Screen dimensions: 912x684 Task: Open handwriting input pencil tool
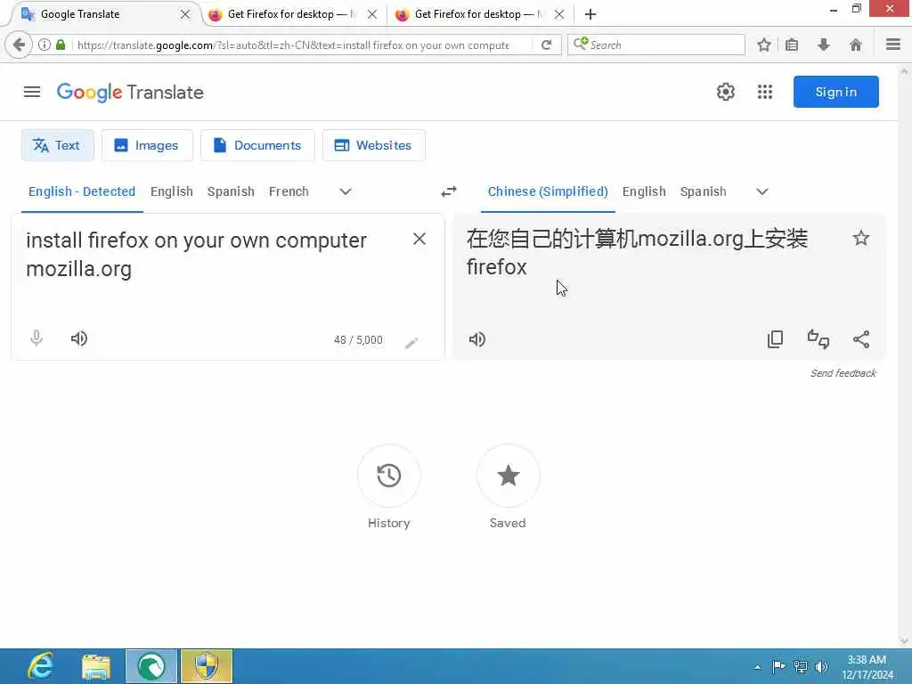tap(411, 343)
